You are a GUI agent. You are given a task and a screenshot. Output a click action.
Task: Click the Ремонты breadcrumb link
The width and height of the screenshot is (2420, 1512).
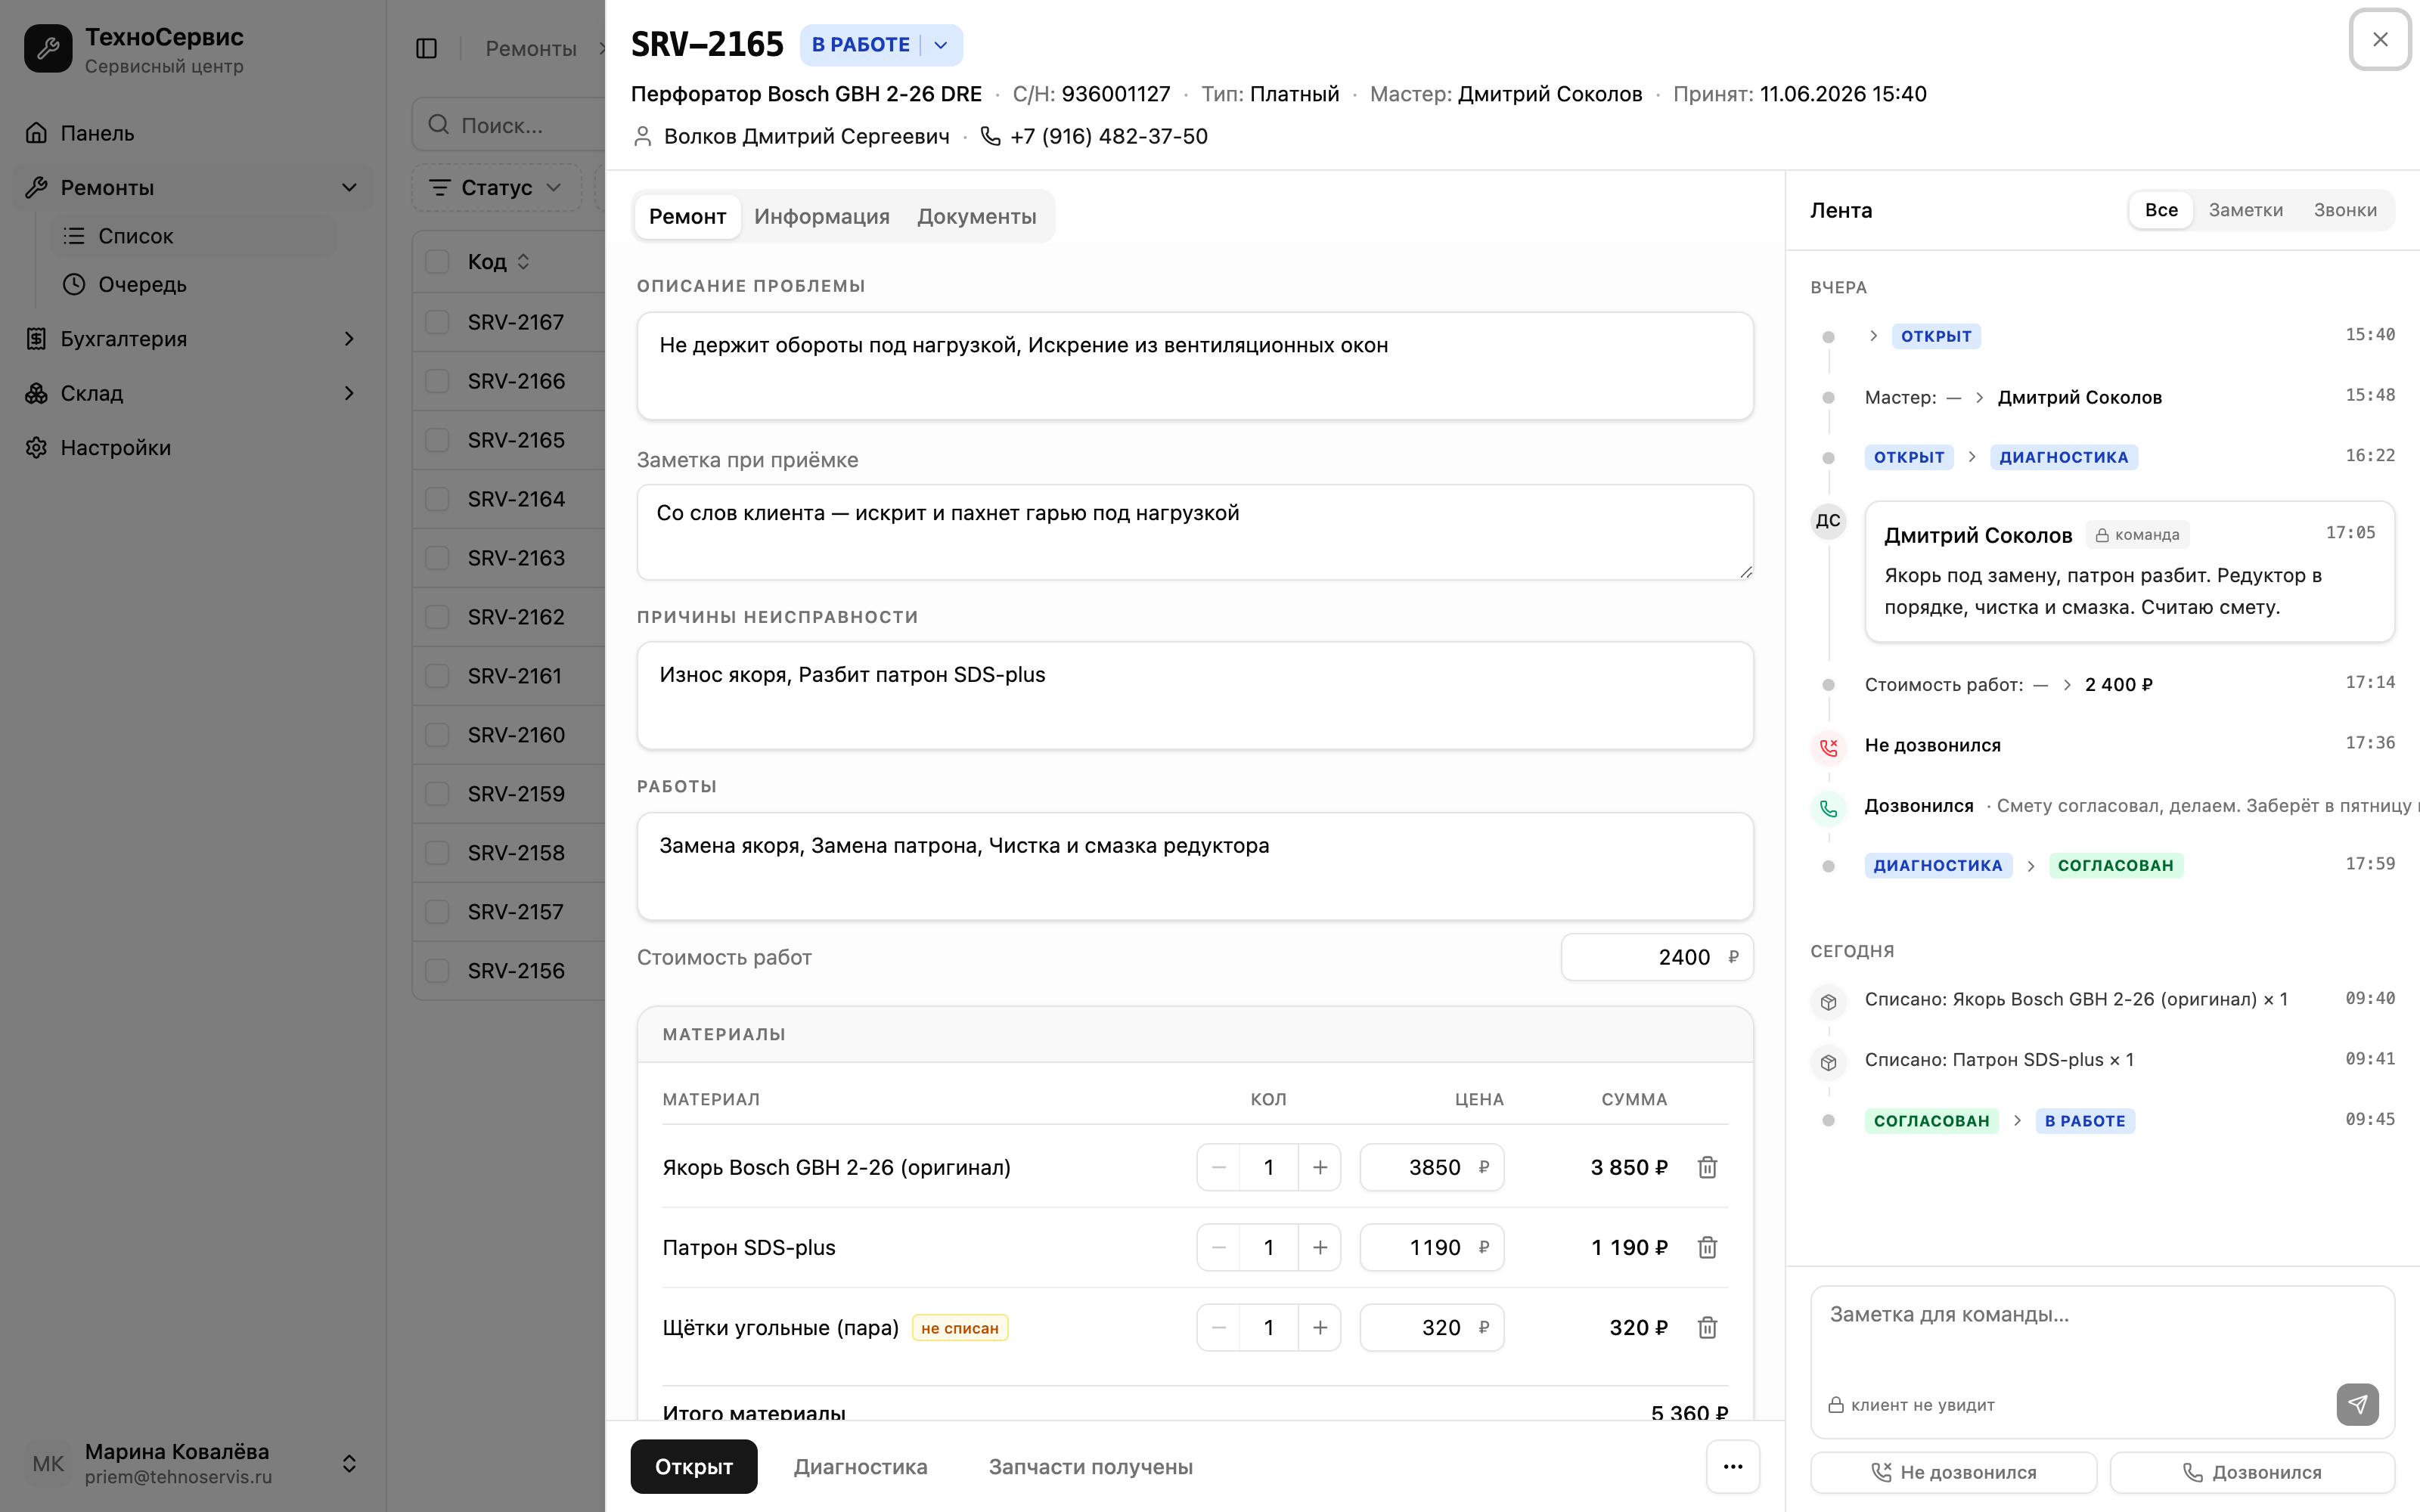coord(531,48)
